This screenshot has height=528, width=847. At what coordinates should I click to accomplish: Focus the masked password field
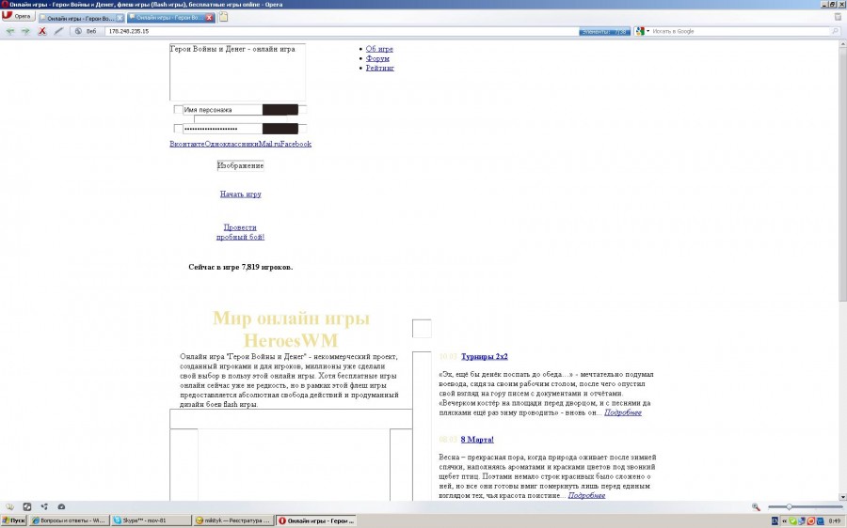point(222,129)
